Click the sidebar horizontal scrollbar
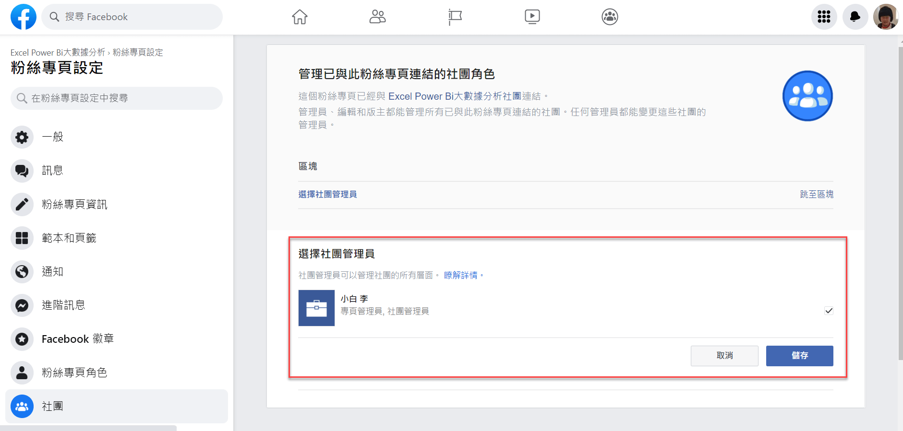This screenshot has height=431, width=903. [x=88, y=428]
